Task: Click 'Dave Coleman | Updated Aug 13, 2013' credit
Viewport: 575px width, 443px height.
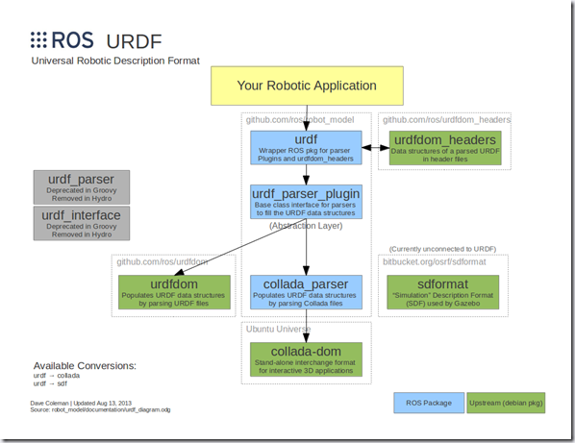Action: [x=81, y=403]
